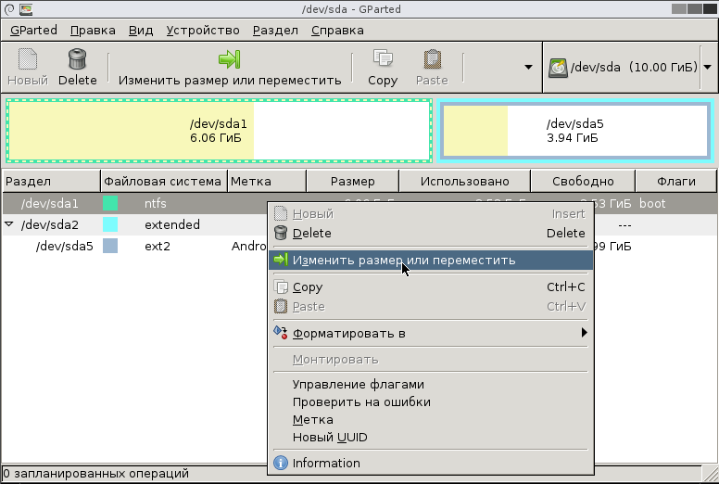The height and width of the screenshot is (484, 719).
Task: Open the Правка menu
Action: (93, 31)
